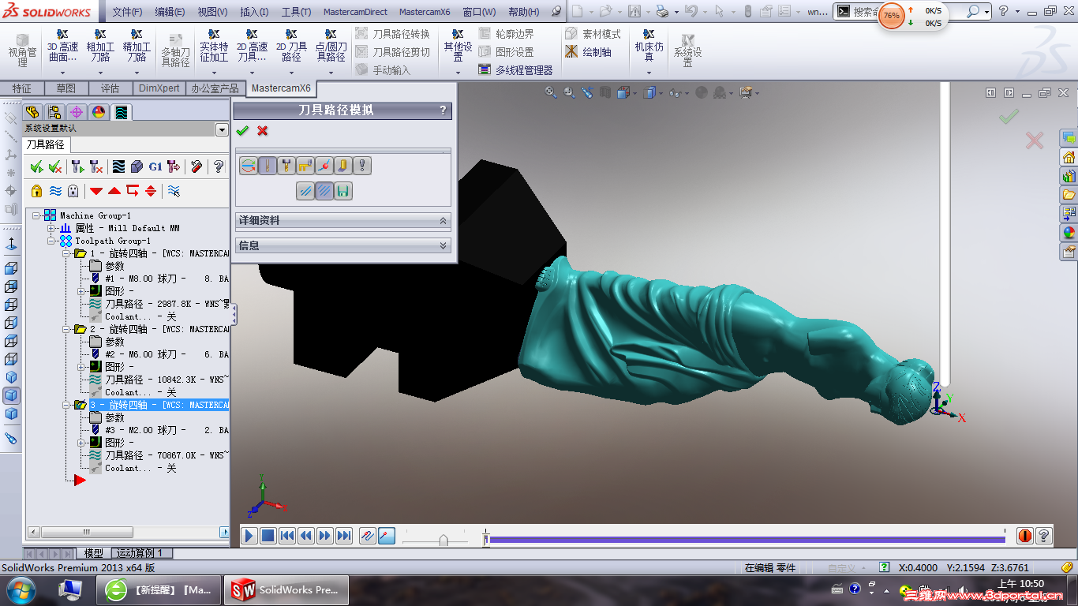1078x606 pixels.
Task: Expand 属性 - Mill Default MM node
Action: [x=51, y=228]
